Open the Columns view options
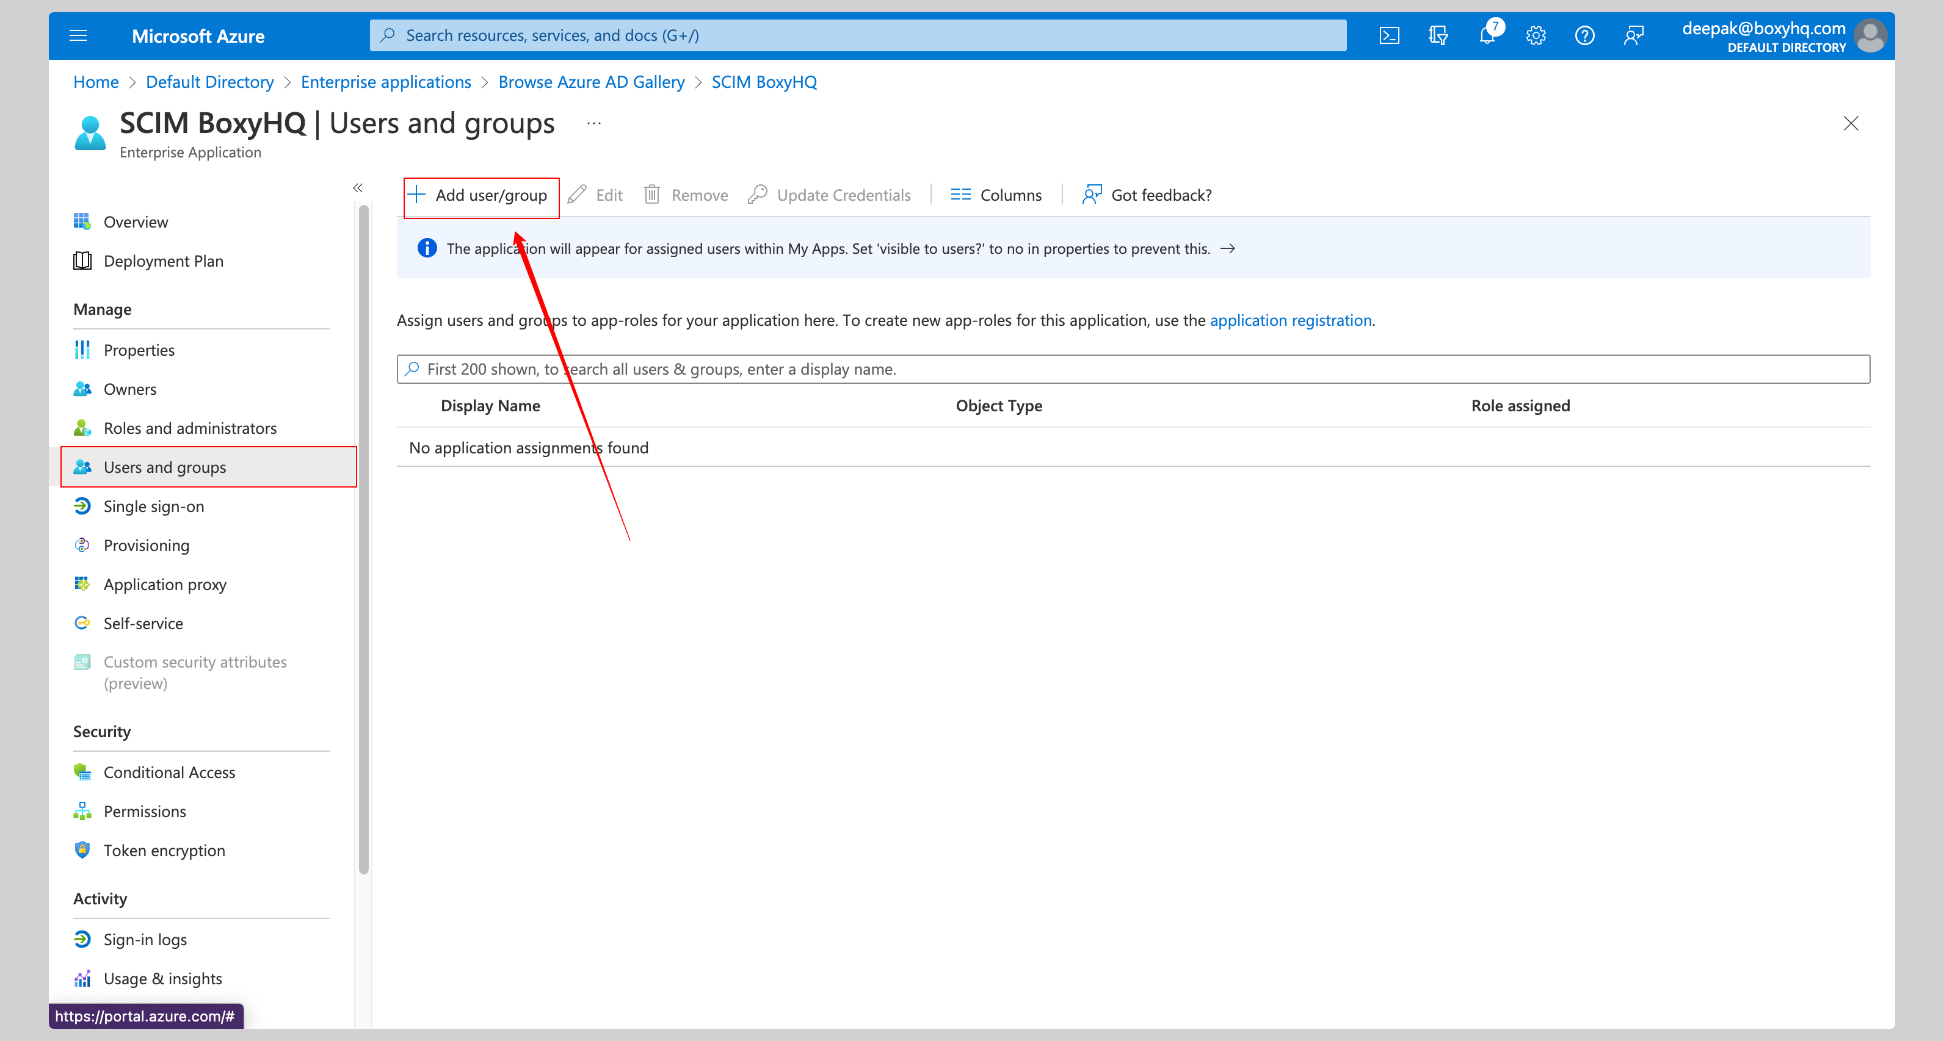 pos(996,195)
